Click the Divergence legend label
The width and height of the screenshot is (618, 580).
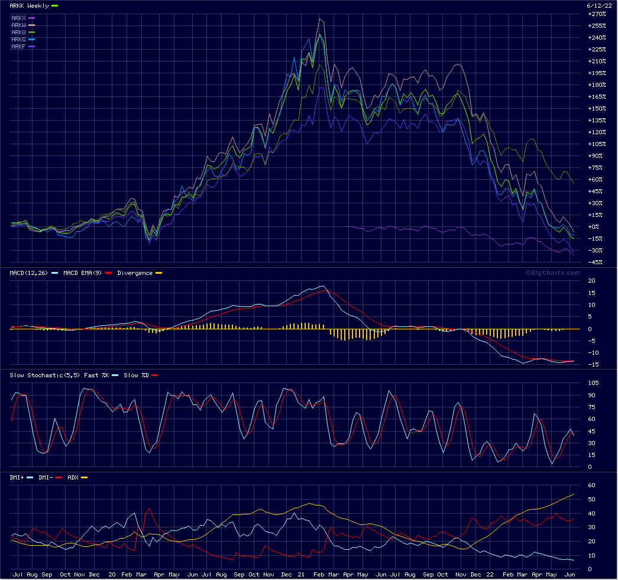[135, 273]
